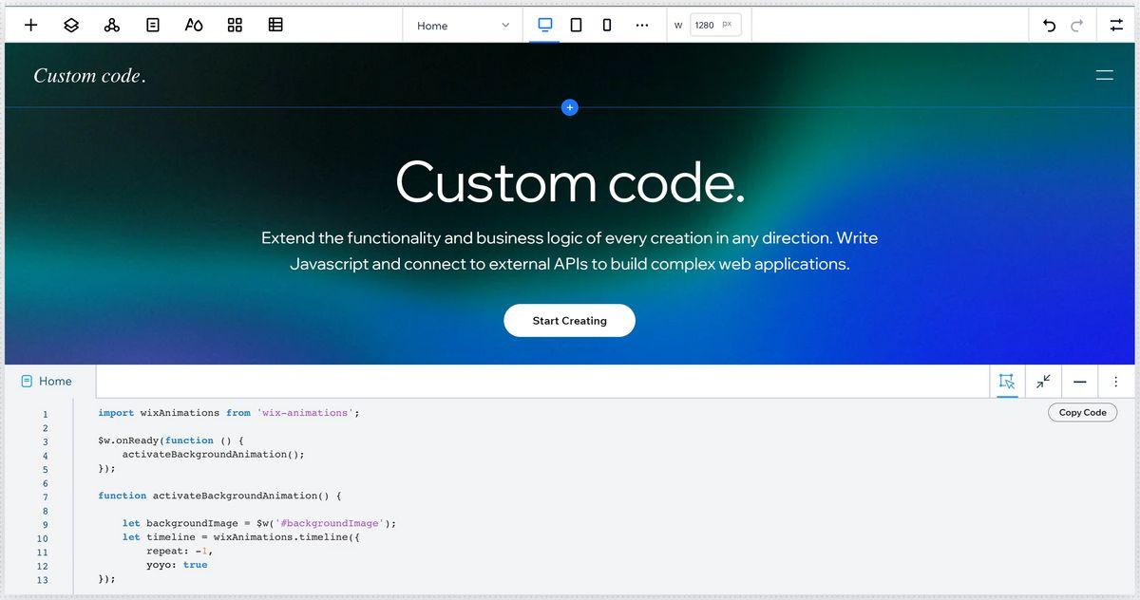The height and width of the screenshot is (600, 1140).
Task: Open the Apps grid icon
Action: coord(235,26)
